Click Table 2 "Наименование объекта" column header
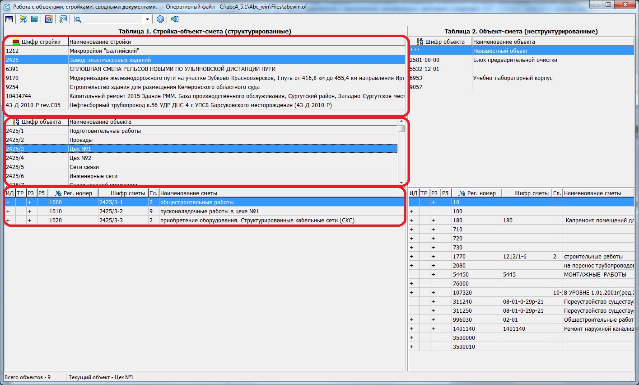 (553, 42)
